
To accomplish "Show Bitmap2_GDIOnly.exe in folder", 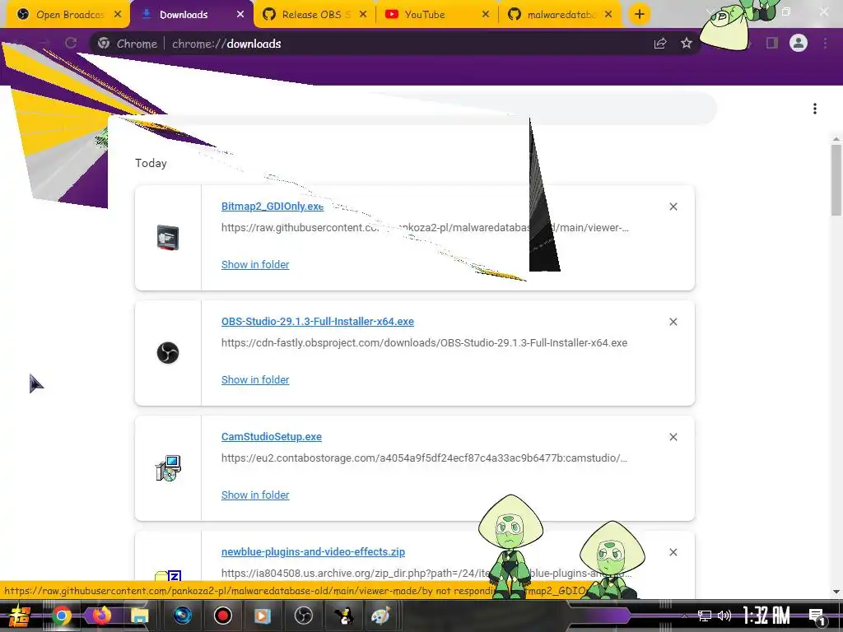I will (255, 264).
